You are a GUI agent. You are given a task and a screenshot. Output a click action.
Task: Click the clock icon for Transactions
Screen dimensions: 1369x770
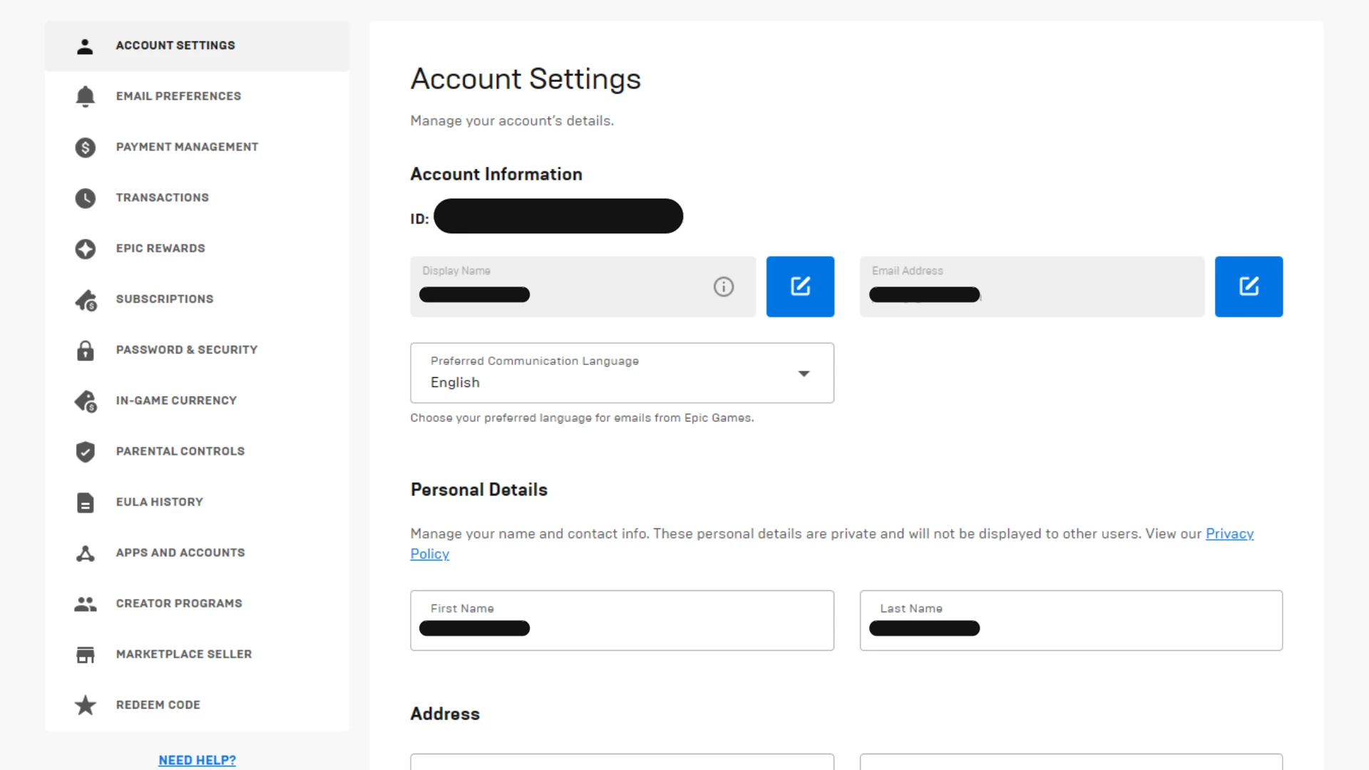85,197
